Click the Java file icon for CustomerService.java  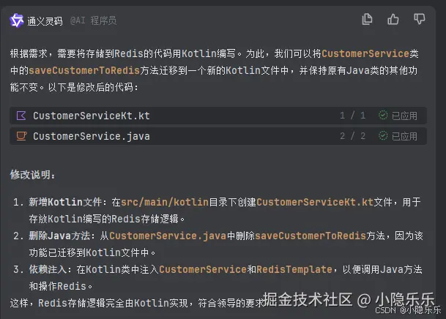21,136
